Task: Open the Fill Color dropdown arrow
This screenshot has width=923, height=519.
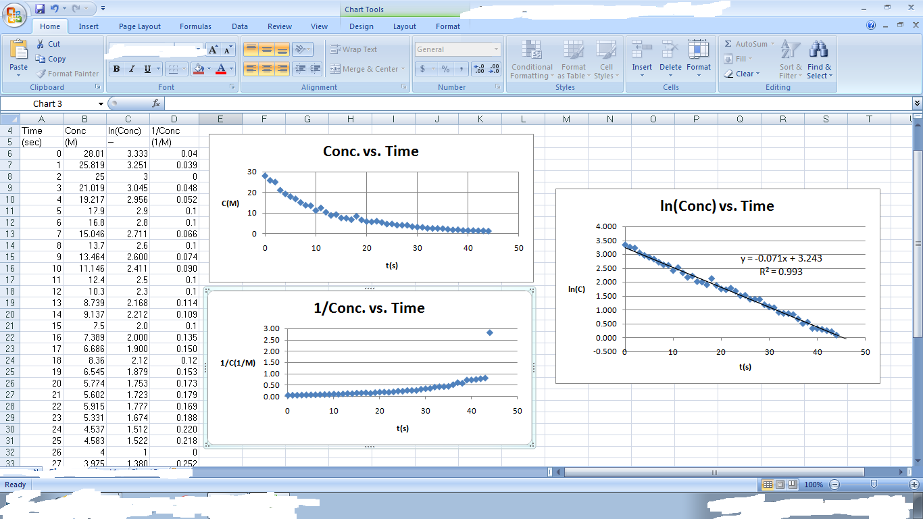Action: (209, 69)
